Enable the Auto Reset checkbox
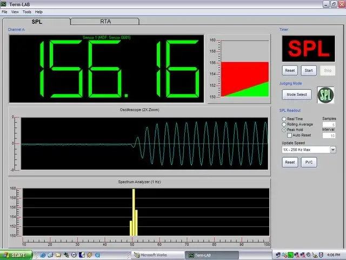The height and width of the screenshot is (260, 346). point(289,135)
